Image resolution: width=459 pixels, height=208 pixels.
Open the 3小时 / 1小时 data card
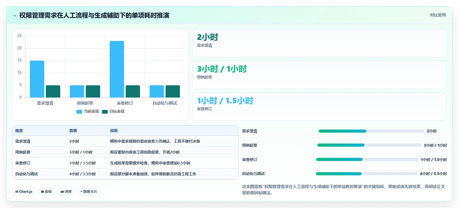pyautogui.click(x=320, y=75)
